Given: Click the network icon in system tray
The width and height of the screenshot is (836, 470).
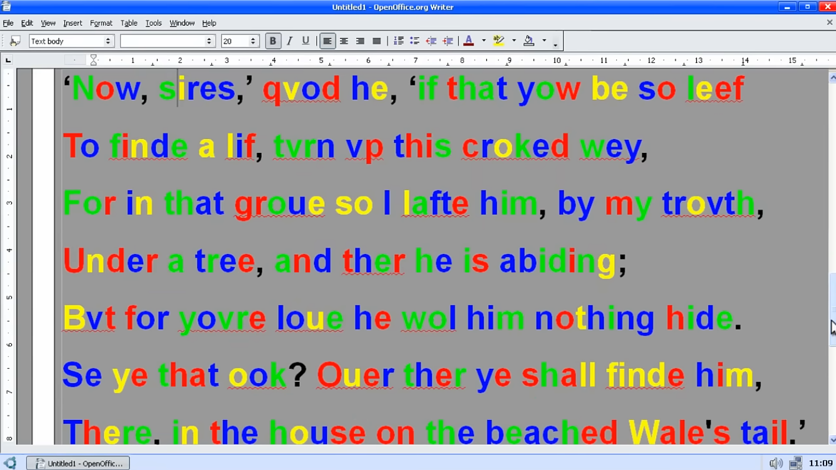Looking at the screenshot, I should [x=795, y=463].
